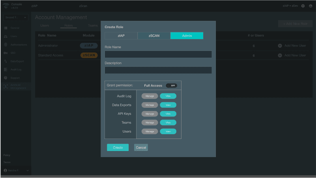Switch to the zSCAN tab in dialog
316x178 pixels.
coord(154,36)
